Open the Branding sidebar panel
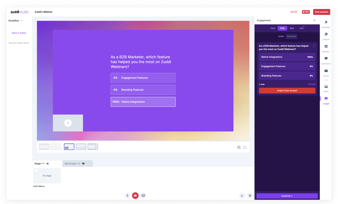The image size is (338, 204). pos(326,24)
